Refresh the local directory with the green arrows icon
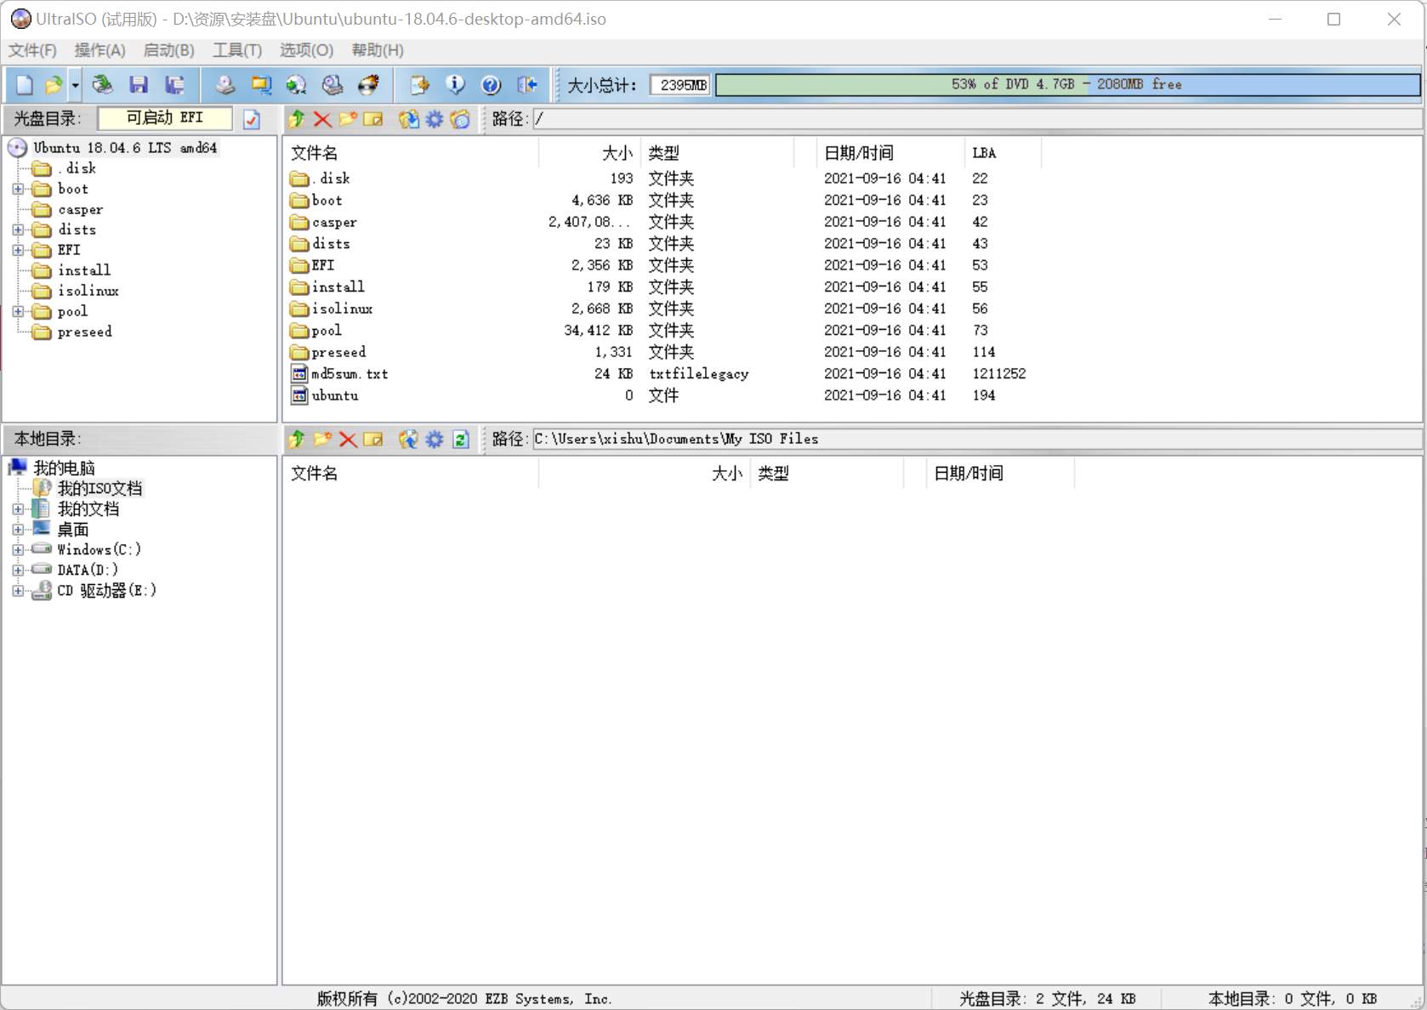Image resolution: width=1427 pixels, height=1010 pixels. (x=461, y=439)
